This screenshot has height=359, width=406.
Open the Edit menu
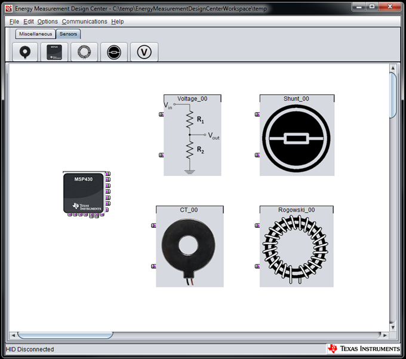(x=29, y=21)
